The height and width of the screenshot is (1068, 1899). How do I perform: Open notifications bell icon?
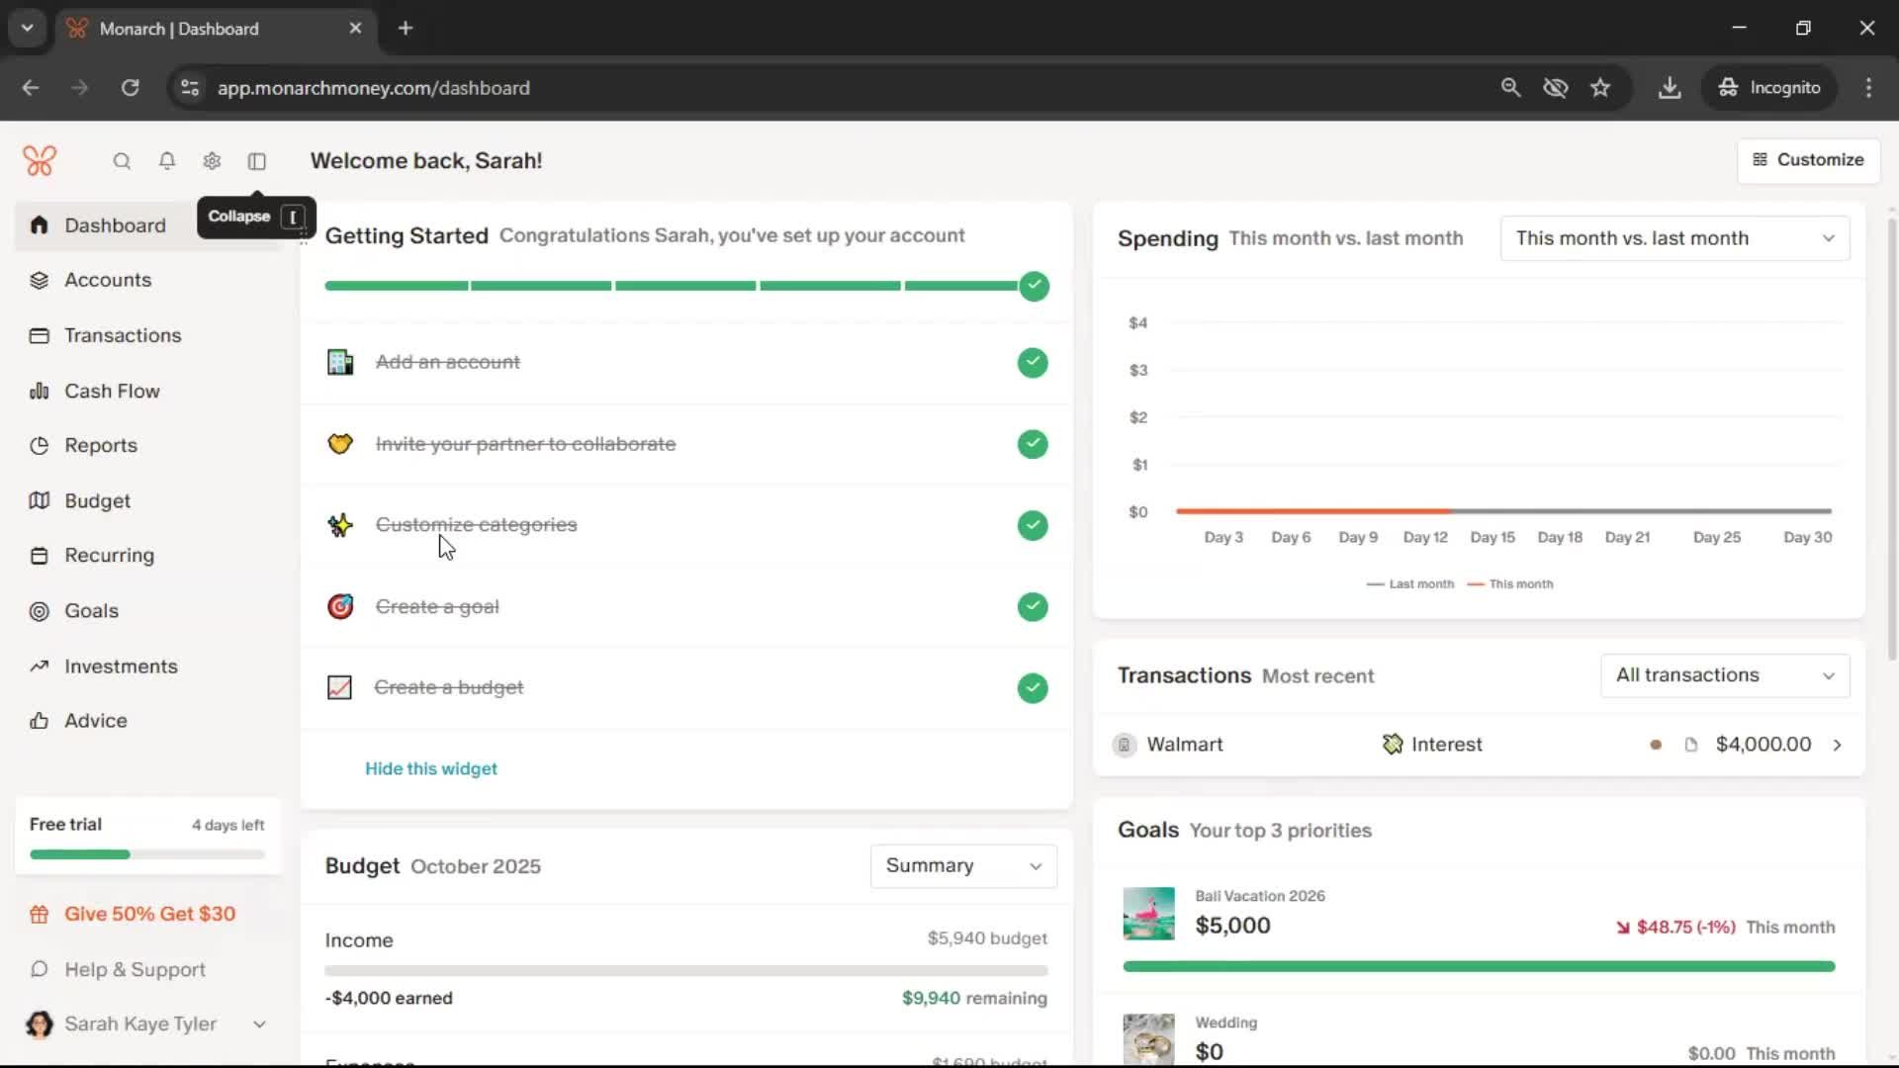point(167,161)
